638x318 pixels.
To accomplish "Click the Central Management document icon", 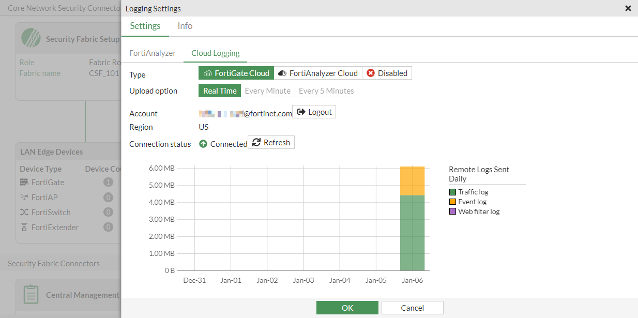I will click(31, 294).
